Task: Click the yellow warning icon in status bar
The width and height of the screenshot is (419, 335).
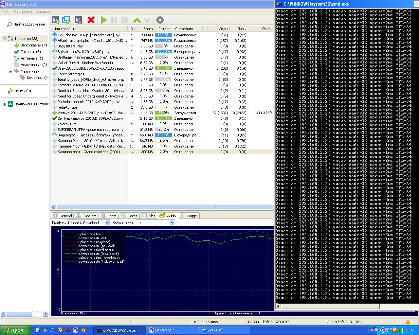Action: (x=408, y=322)
